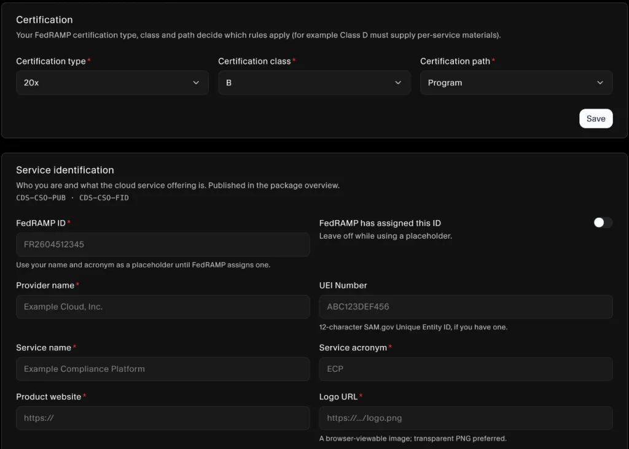
Task: Open the Certification type dropdown
Action: tap(112, 83)
